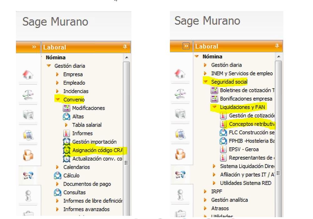The width and height of the screenshot is (313, 219).
Task: Click the pin icon of right Laboral panel
Action: (277, 46)
